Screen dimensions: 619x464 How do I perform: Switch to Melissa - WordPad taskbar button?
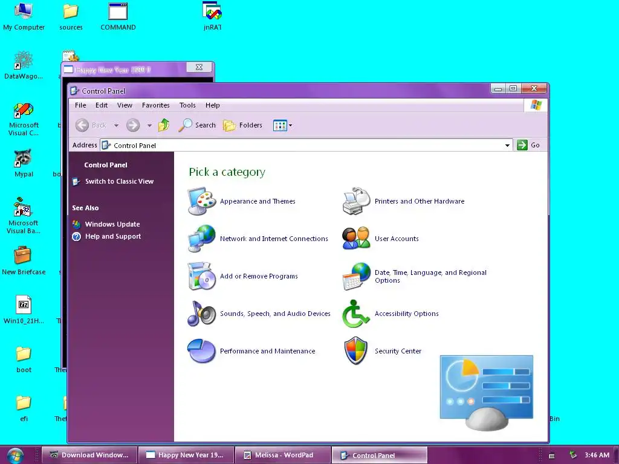283,455
